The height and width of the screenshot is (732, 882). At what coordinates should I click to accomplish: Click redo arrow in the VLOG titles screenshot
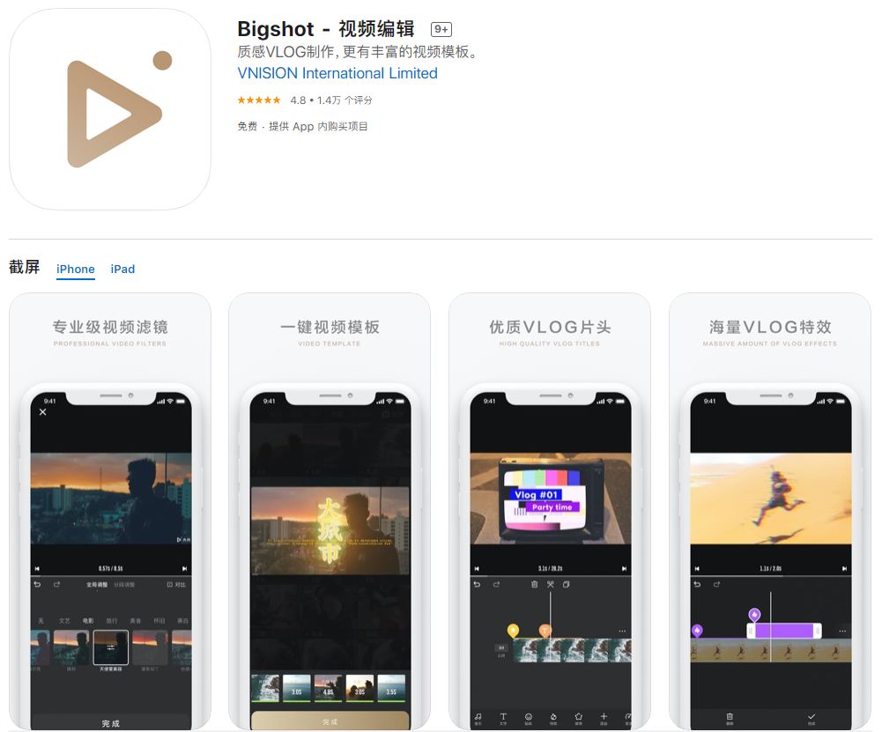[497, 585]
